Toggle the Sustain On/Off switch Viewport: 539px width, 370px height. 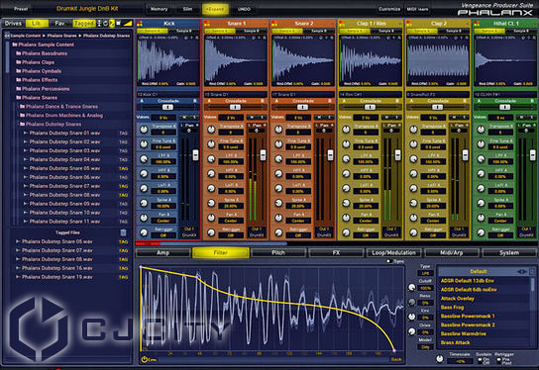[480, 360]
